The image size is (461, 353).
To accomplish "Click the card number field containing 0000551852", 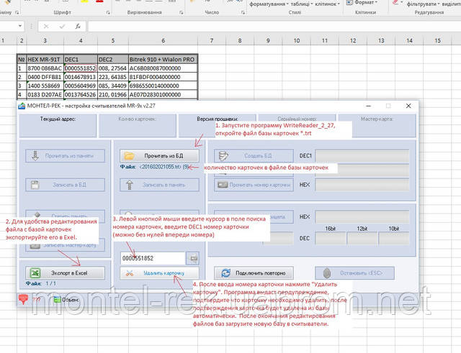I will [x=153, y=258].
